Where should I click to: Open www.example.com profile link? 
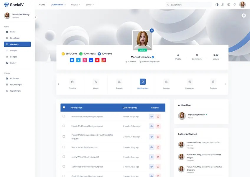point(151,62)
